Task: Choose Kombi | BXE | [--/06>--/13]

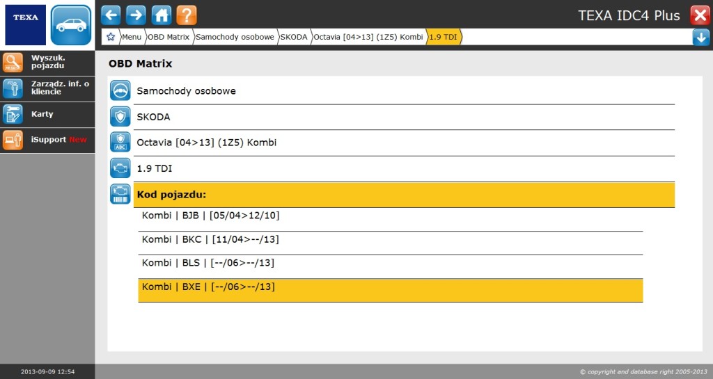Action: (391, 291)
